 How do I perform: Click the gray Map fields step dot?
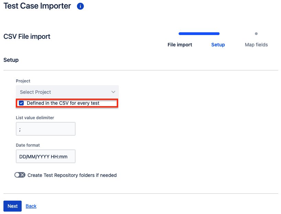256,34
